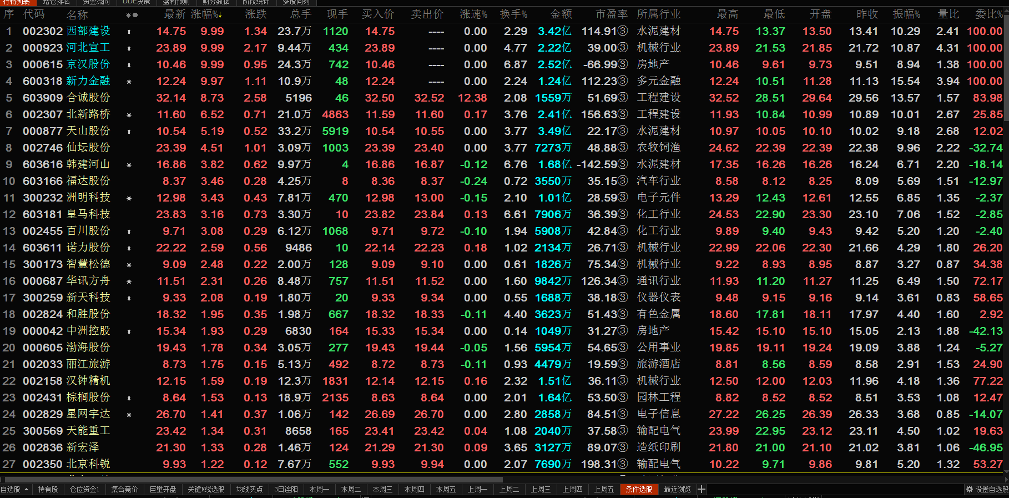Click the plus icon to add a tab
The height and width of the screenshot is (498, 1009).
[702, 489]
